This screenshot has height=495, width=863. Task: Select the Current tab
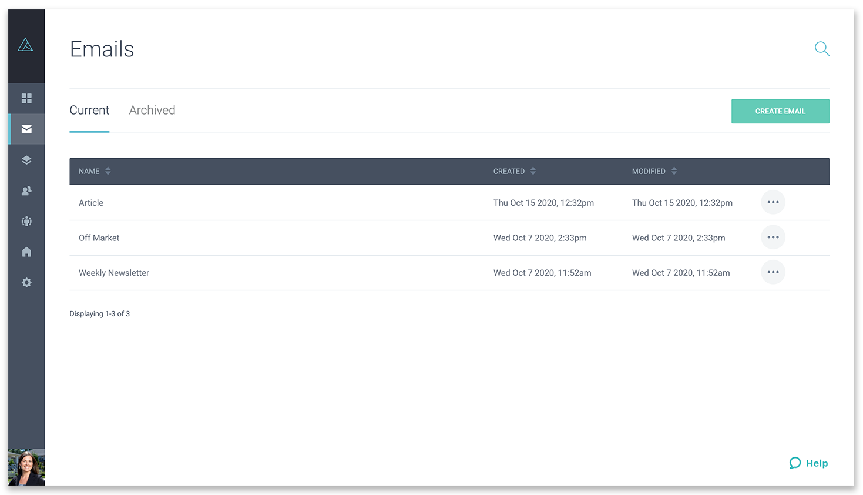89,110
